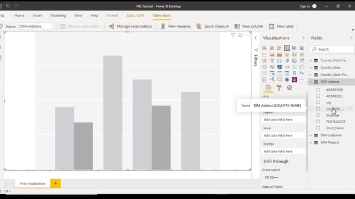Collapse the Visualizations pane
This screenshot has width=355, height=199.
point(303,38)
